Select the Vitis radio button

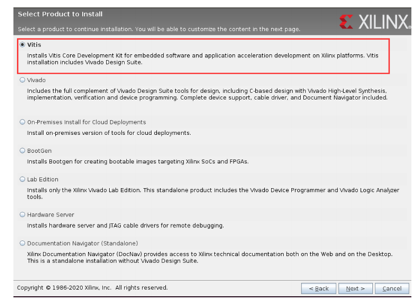(23, 45)
